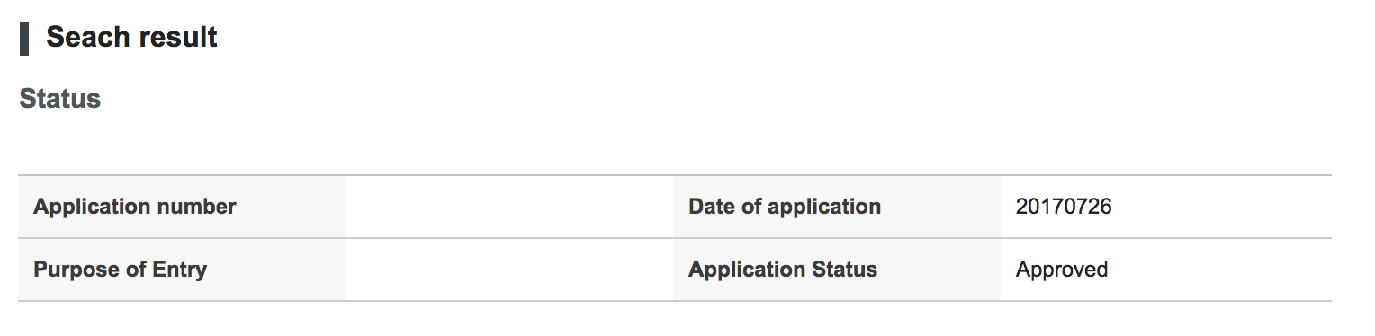Click the Seach result heading

(x=131, y=38)
